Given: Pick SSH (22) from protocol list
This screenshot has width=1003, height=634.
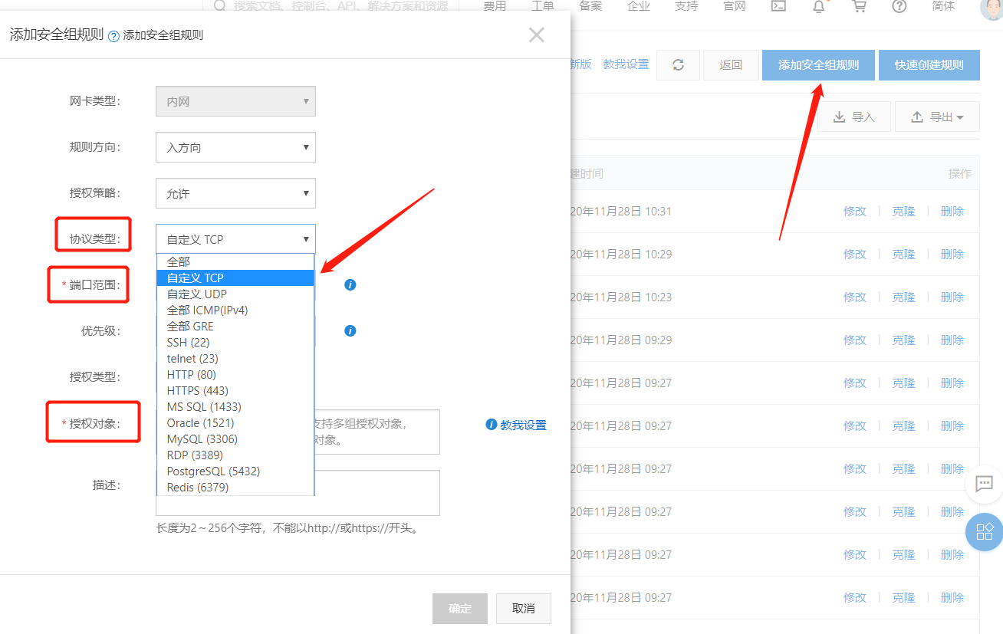Looking at the screenshot, I should [235, 342].
